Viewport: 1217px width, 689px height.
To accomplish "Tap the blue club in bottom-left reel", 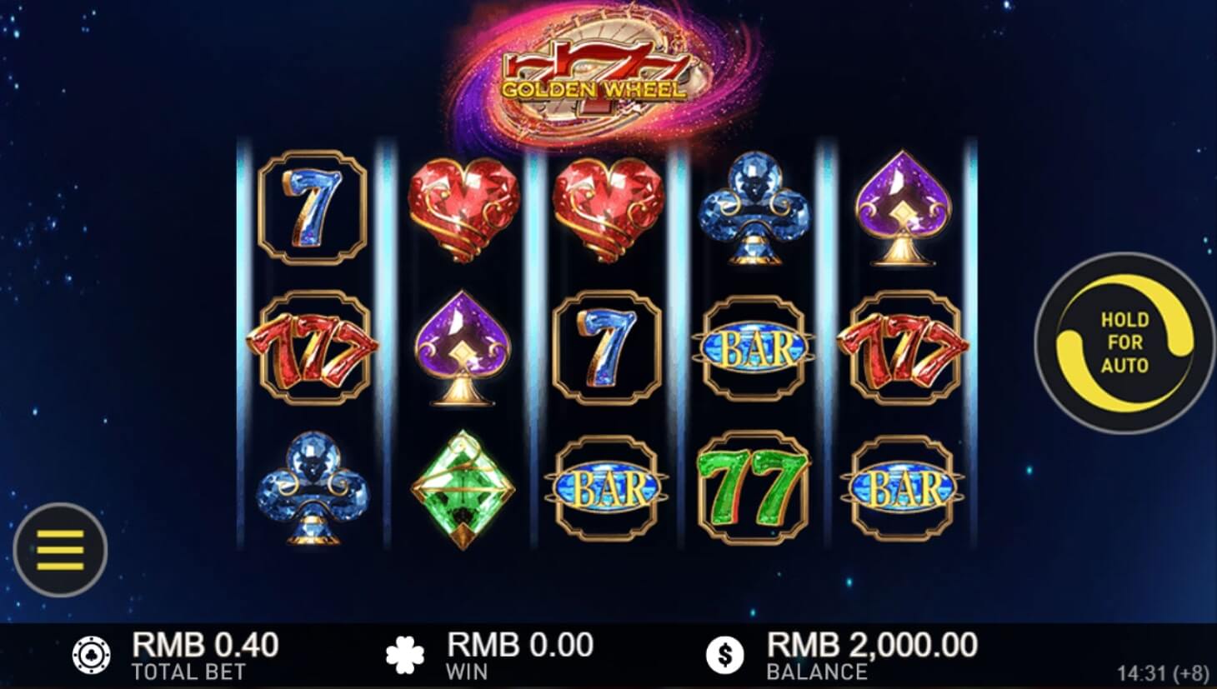I will (x=313, y=487).
